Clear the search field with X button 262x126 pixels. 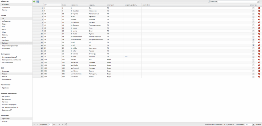(258, 2)
